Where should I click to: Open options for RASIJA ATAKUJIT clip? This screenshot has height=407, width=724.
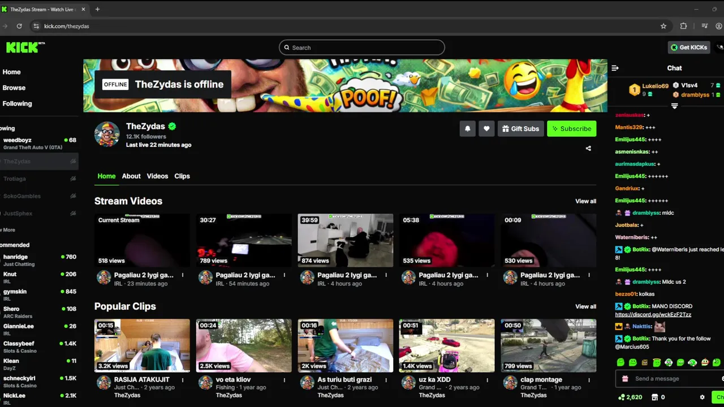(x=183, y=380)
